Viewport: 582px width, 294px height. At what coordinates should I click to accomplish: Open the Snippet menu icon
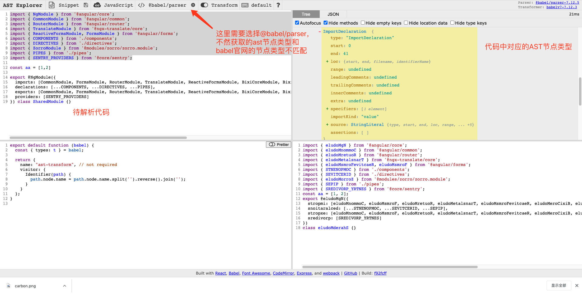coord(52,5)
